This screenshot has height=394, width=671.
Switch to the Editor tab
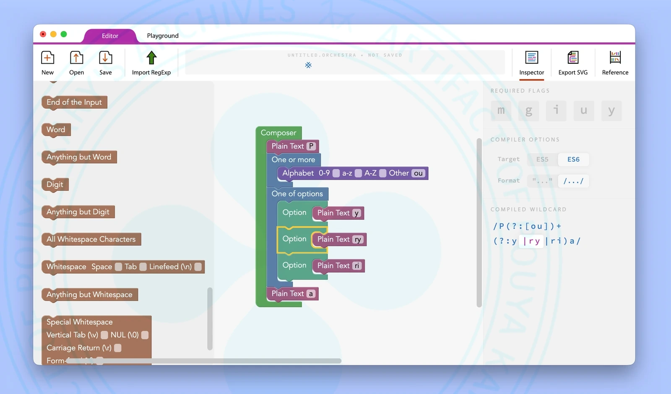click(110, 36)
